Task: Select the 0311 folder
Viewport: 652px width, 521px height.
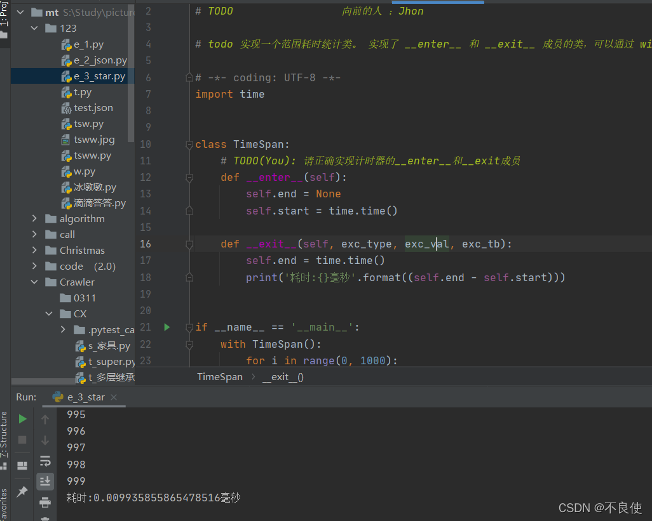Action: coord(78,298)
